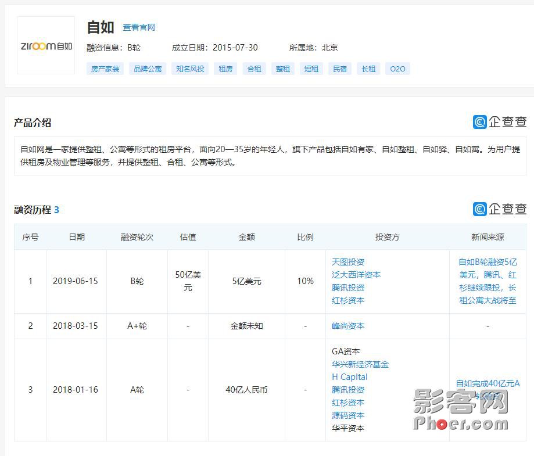The height and width of the screenshot is (456, 534).
Task: Click the 金额 column header
Action: [x=246, y=237]
